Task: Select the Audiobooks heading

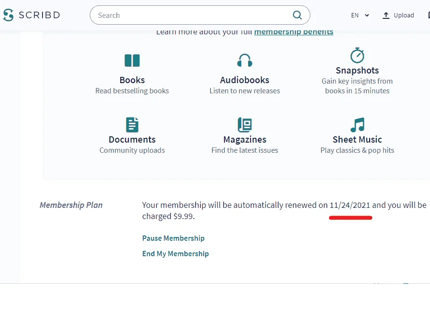Action: click(245, 80)
